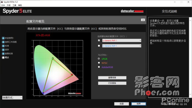
Task: Expand the red Generic PnP-1 profile dropdown
Action: click(122, 40)
